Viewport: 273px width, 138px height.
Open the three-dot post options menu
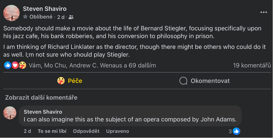[x=264, y=12]
